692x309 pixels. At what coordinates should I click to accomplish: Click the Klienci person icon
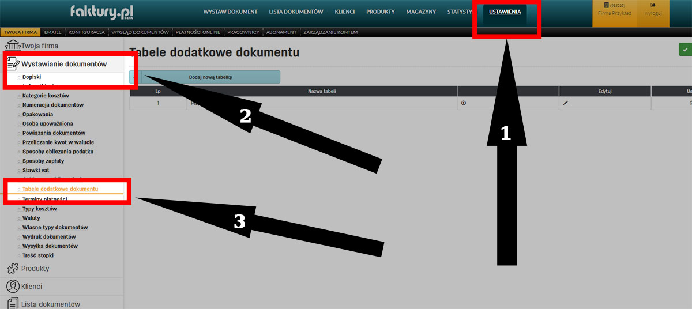[x=13, y=286]
